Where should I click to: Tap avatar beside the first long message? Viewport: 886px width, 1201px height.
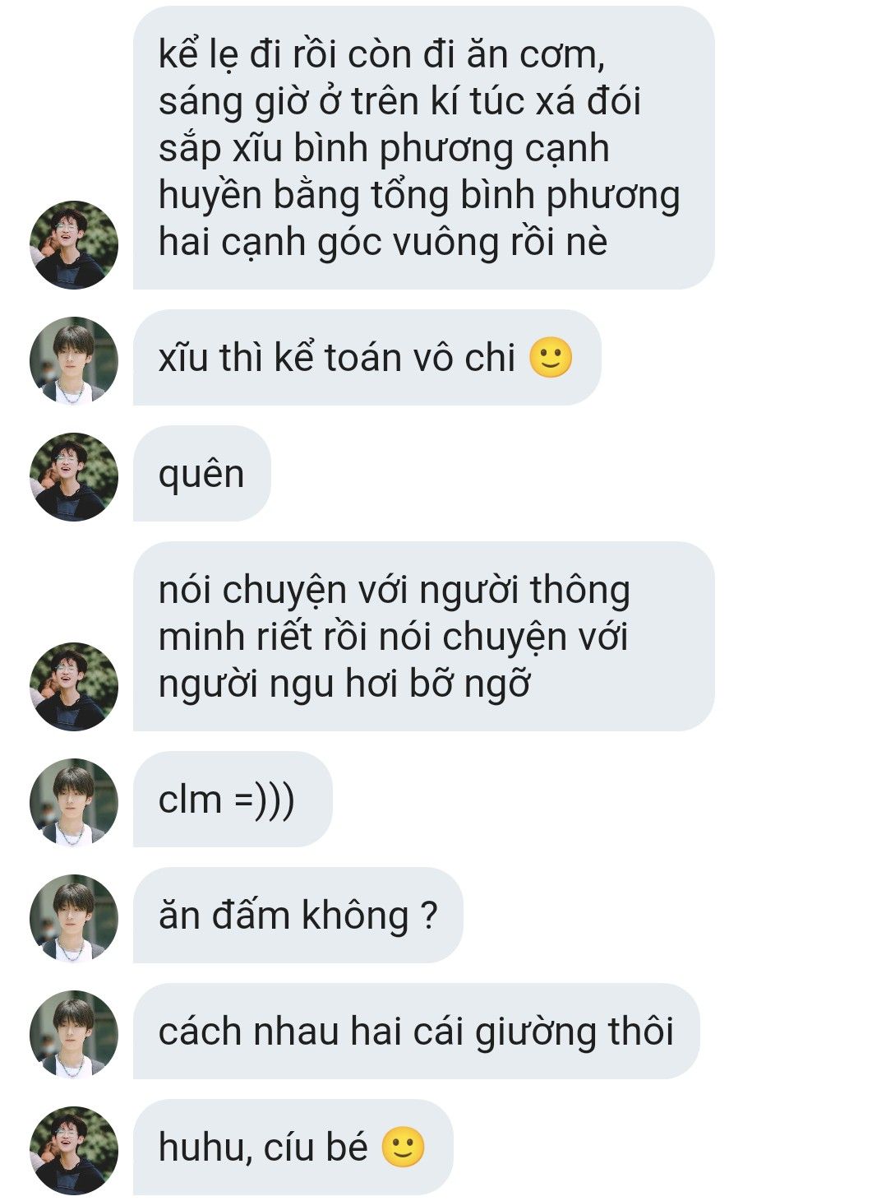(74, 245)
